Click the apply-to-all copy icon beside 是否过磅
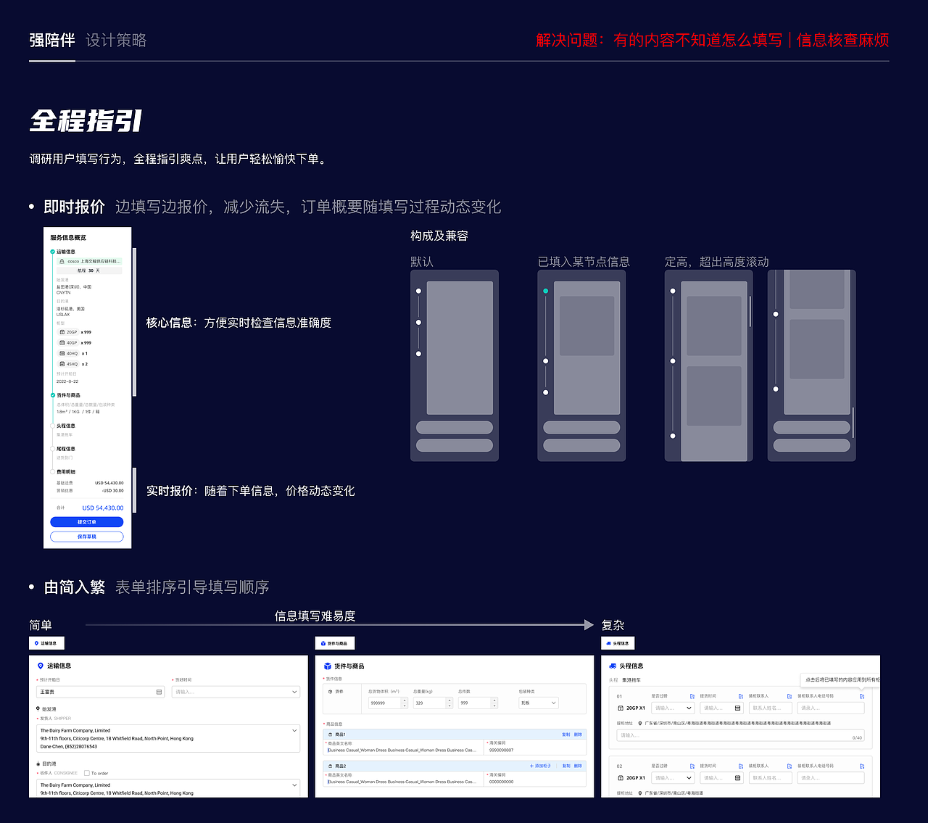The width and height of the screenshot is (928, 823). click(x=692, y=696)
